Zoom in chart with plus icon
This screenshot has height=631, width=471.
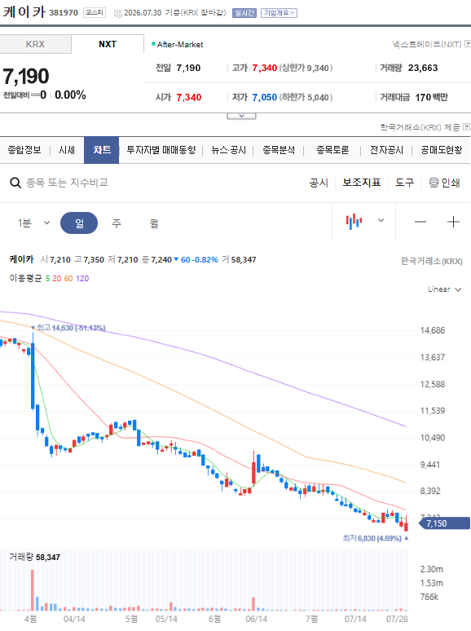click(453, 222)
